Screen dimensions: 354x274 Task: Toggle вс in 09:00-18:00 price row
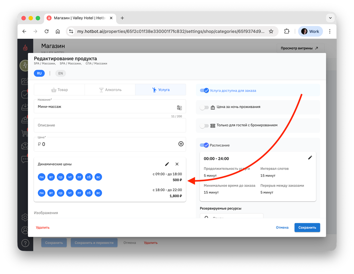click(x=98, y=177)
